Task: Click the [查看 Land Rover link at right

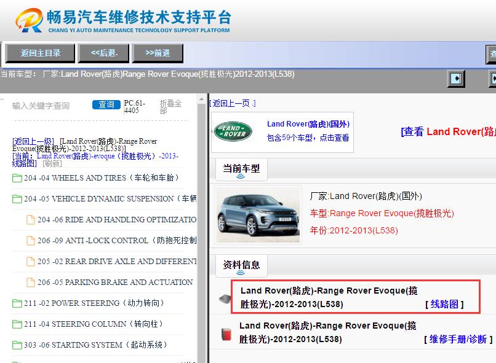Action: click(448, 131)
